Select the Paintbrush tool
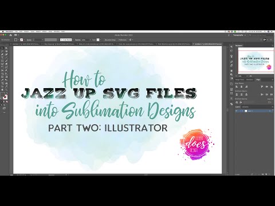The width and height of the screenshot is (275, 206). tap(6, 61)
